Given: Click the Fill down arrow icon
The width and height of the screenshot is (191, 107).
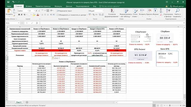Looking at the screenshot, I should 161,12.
